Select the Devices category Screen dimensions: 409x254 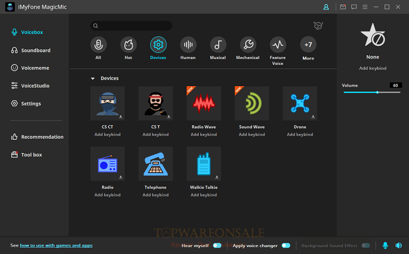tap(158, 45)
